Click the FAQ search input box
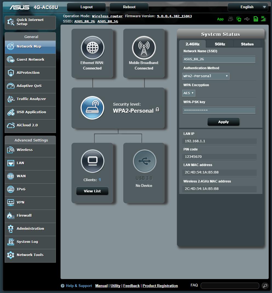The width and height of the screenshot is (272, 293). 230,286
